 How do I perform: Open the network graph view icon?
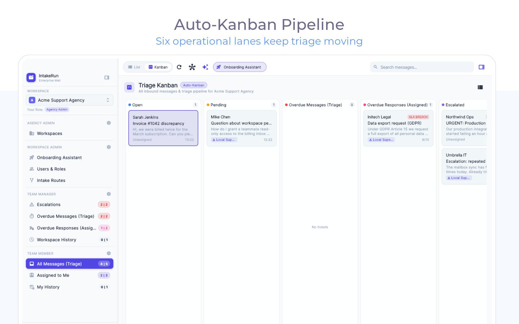[x=192, y=67]
